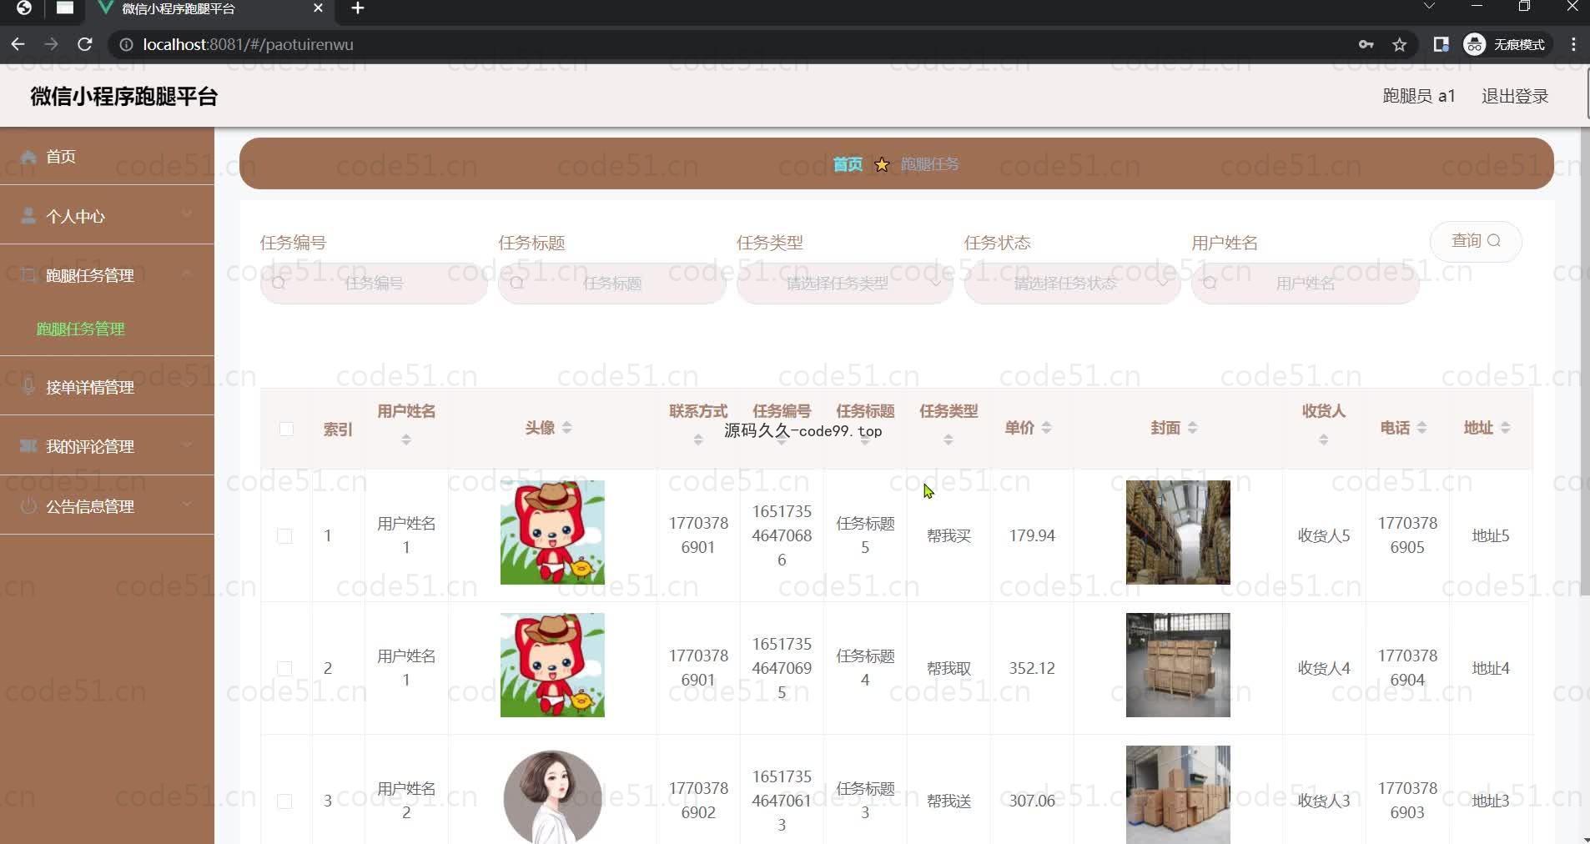Open the browser side panel icon
The width and height of the screenshot is (1590, 844).
point(1441,44)
